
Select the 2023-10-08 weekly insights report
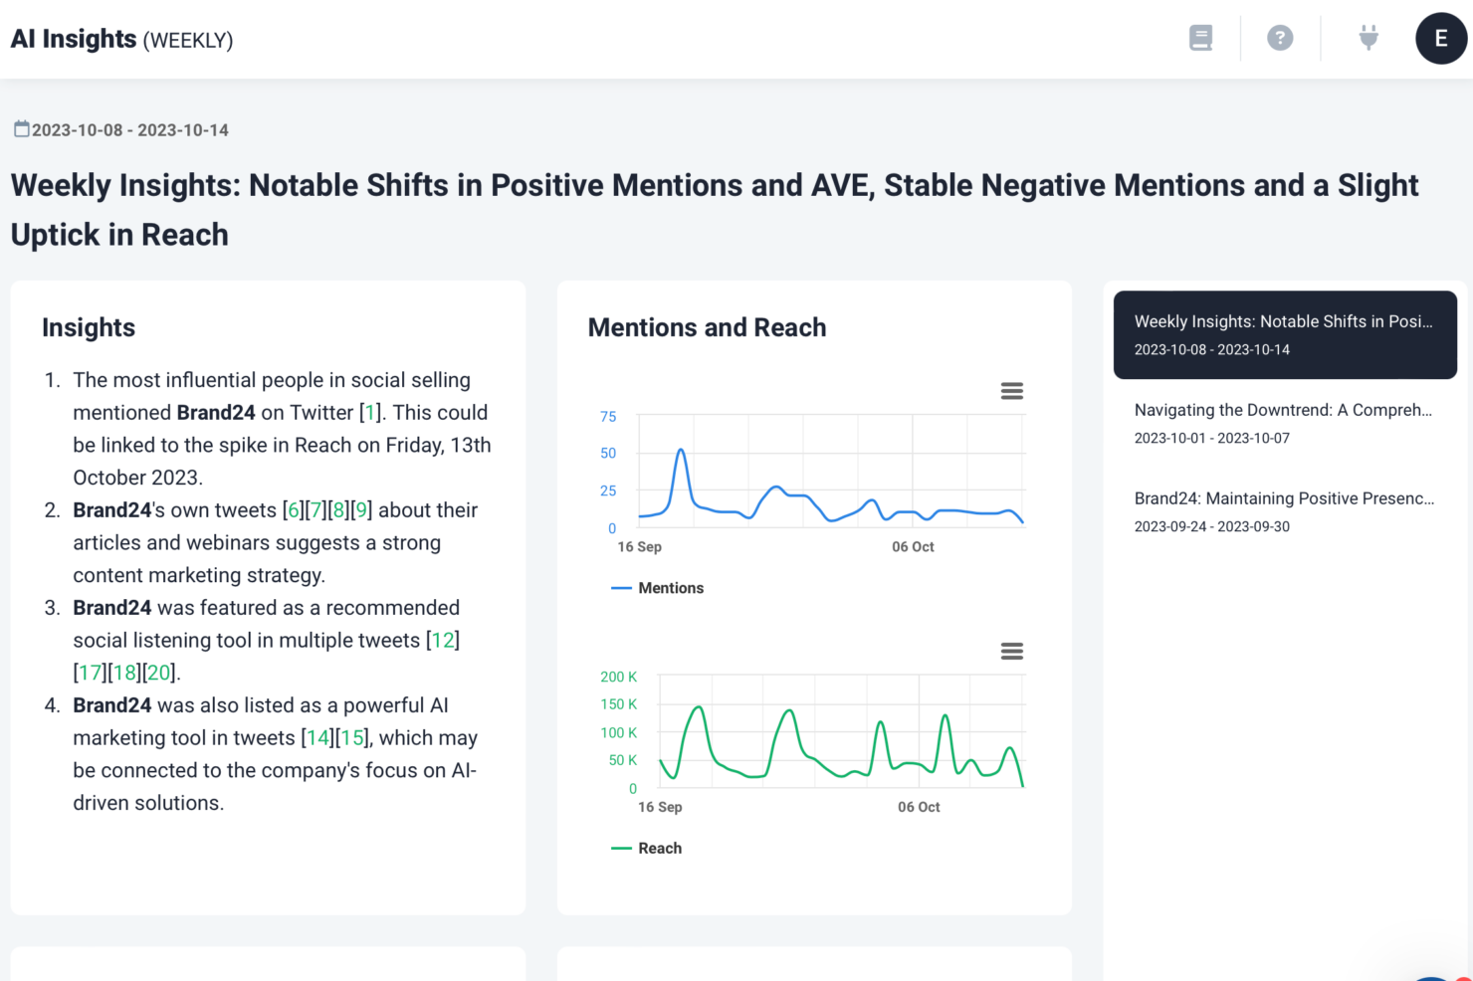point(1285,334)
